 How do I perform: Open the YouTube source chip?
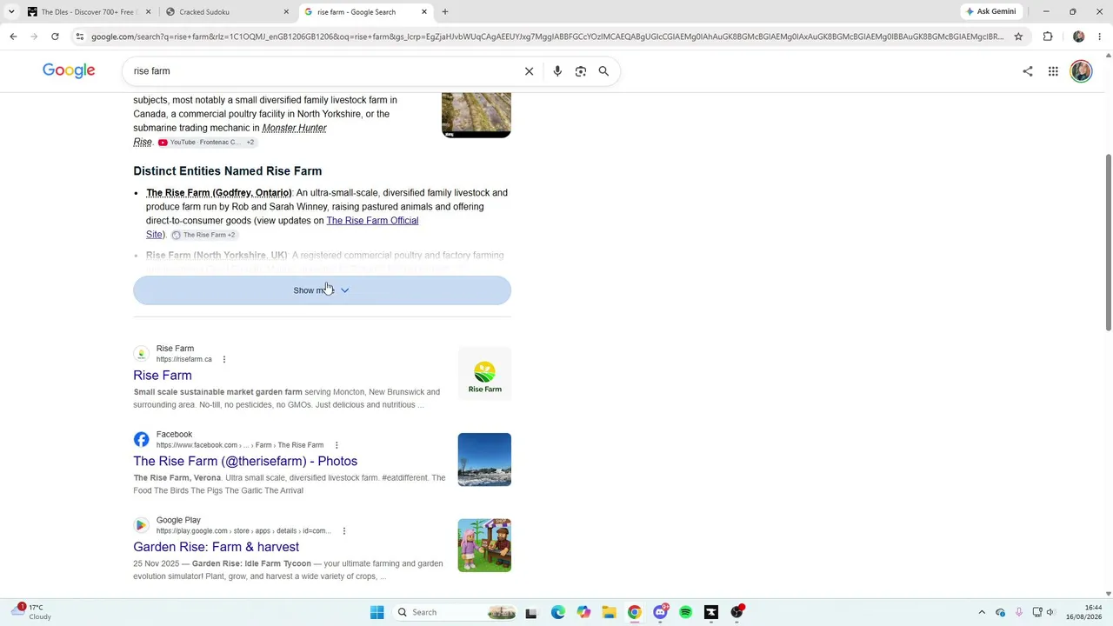coord(205,142)
